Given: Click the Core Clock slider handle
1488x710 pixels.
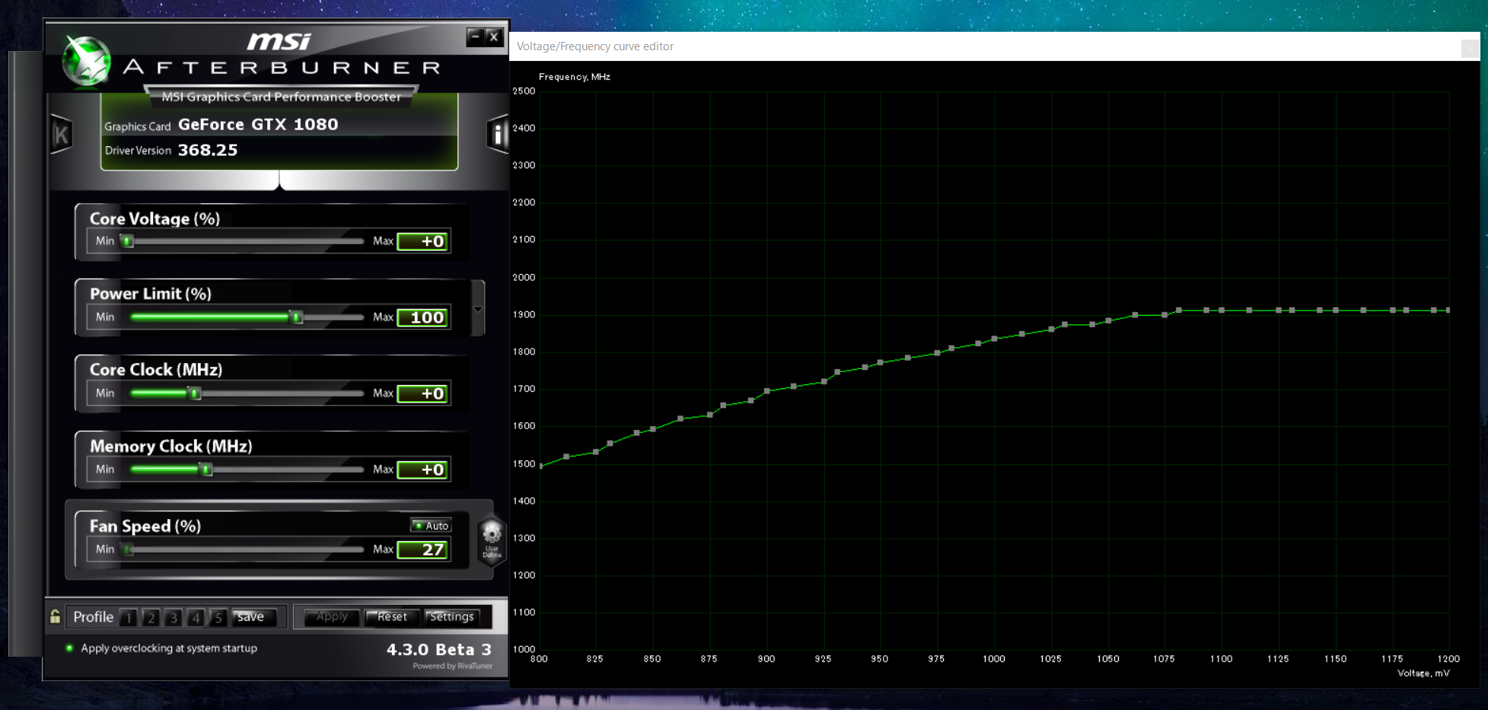Looking at the screenshot, I should tap(195, 393).
